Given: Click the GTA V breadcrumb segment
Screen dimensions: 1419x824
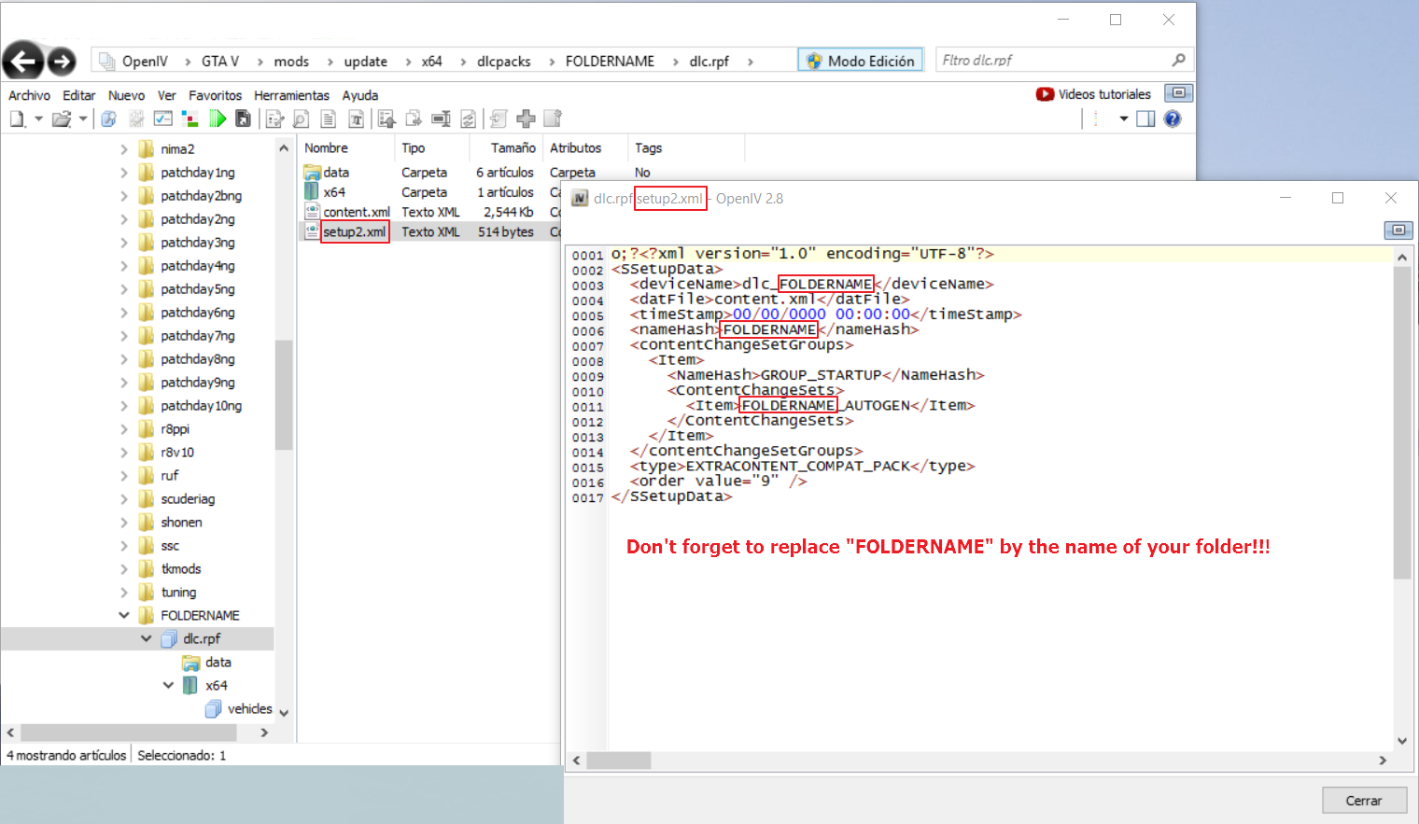Looking at the screenshot, I should [x=220, y=62].
